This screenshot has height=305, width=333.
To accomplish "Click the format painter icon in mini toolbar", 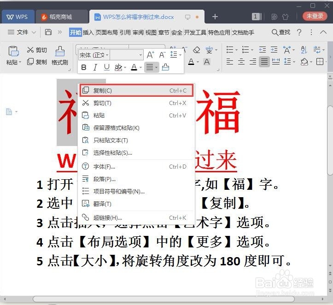I will coord(165,67).
